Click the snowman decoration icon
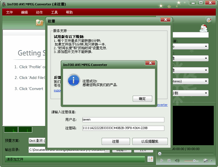 click(204, 28)
